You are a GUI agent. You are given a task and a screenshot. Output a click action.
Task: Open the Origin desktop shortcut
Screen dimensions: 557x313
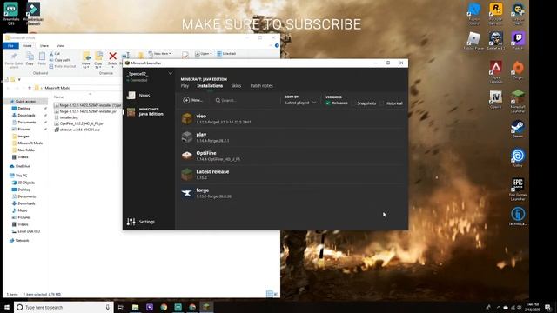[518, 70]
